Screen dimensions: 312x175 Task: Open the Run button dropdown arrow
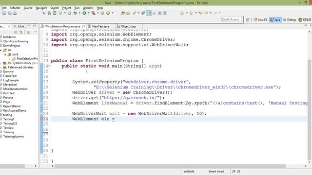coord(89,13)
